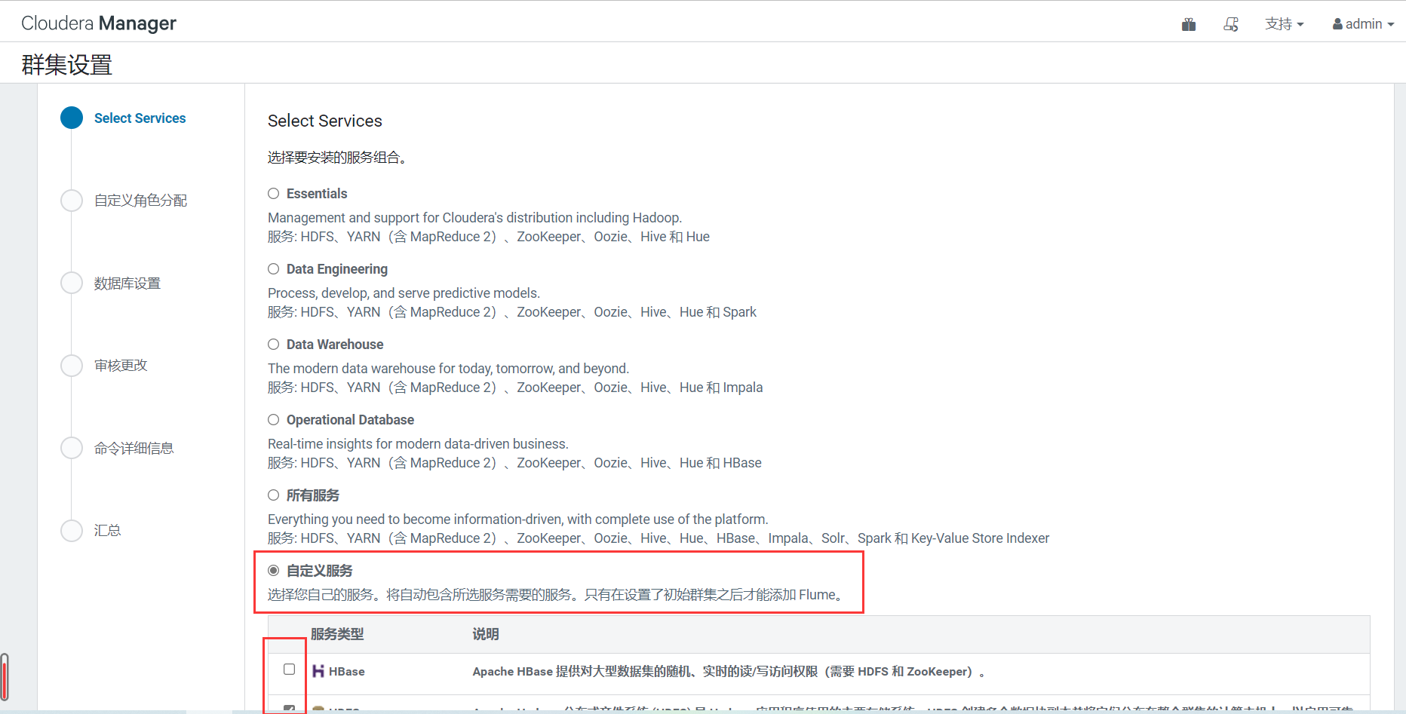This screenshot has height=714, width=1406.
Task: Click the HBase service name
Action: (347, 671)
